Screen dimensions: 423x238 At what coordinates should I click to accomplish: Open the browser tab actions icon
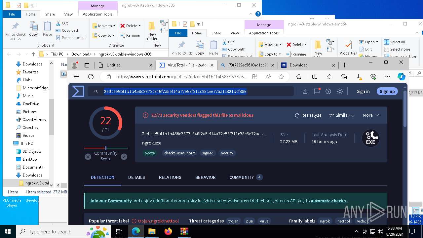coord(87,65)
